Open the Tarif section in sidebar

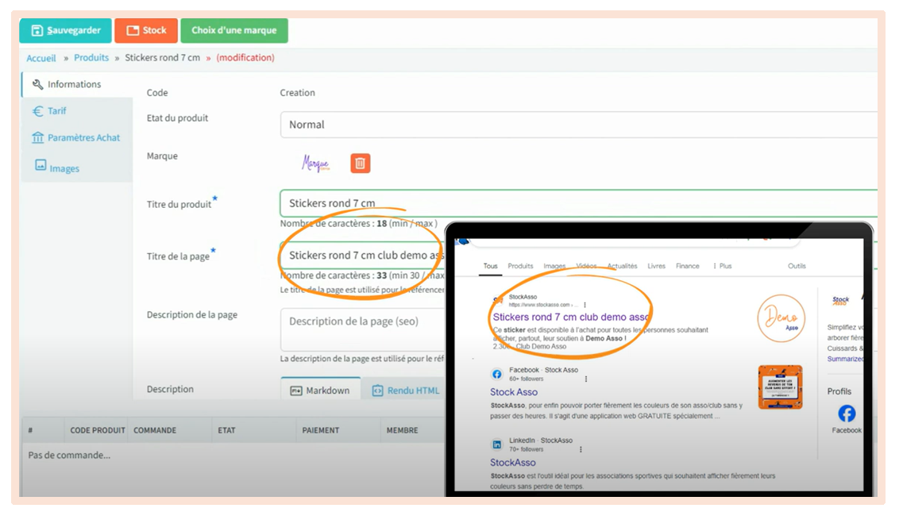[x=56, y=111]
